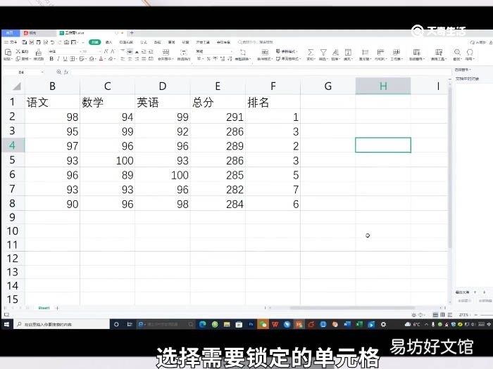The image size is (493, 369).
Task: Open the Fill tool
Action: [x=348, y=54]
